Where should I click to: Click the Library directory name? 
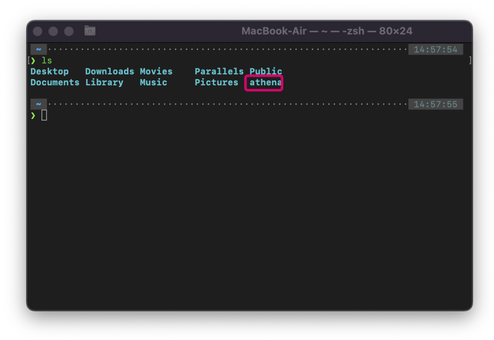click(x=104, y=83)
